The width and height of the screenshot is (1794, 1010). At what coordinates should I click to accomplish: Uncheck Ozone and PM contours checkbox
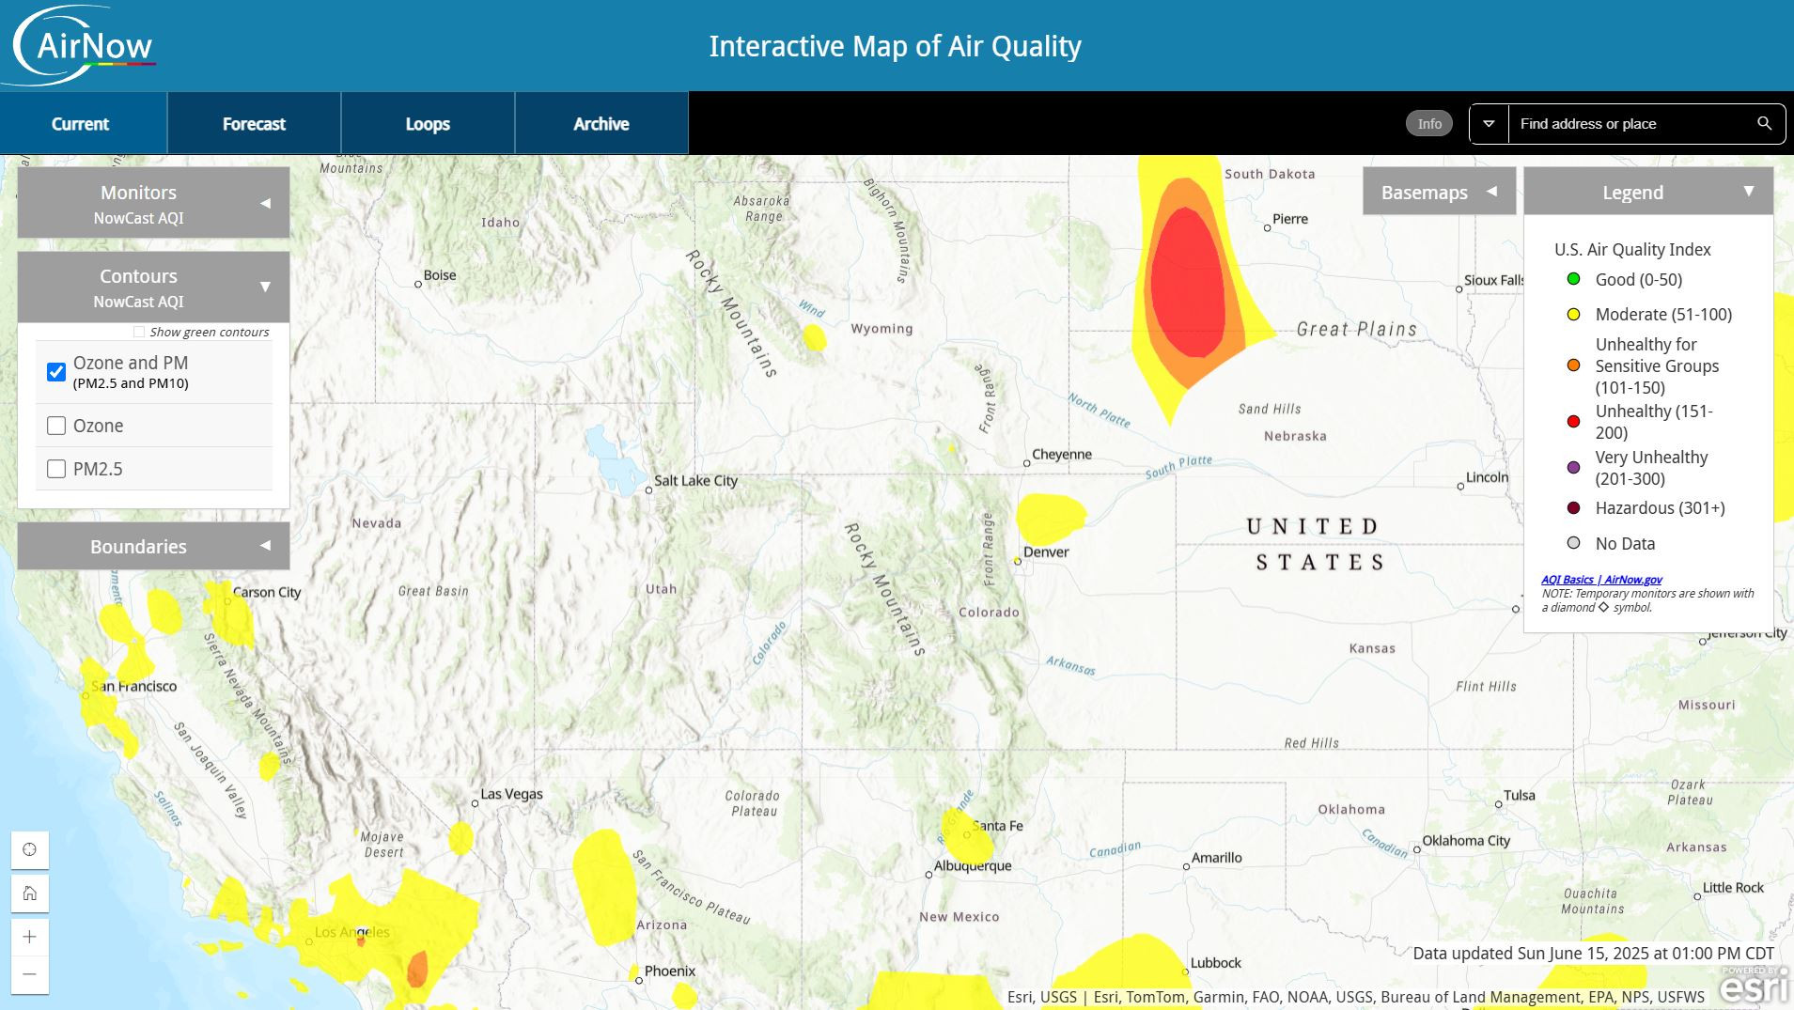(56, 372)
